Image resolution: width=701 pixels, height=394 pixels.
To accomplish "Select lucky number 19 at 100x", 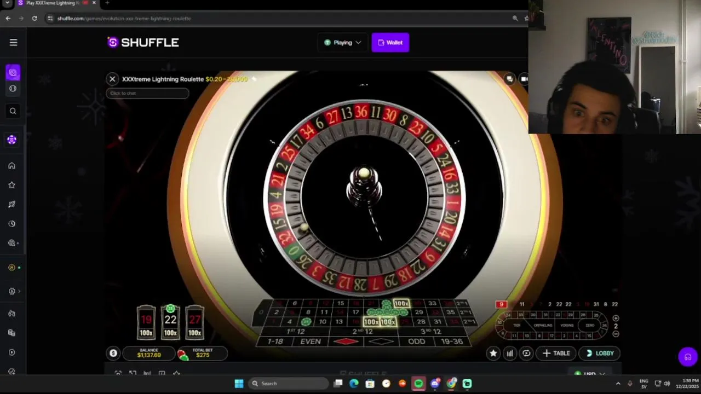I will point(146,322).
